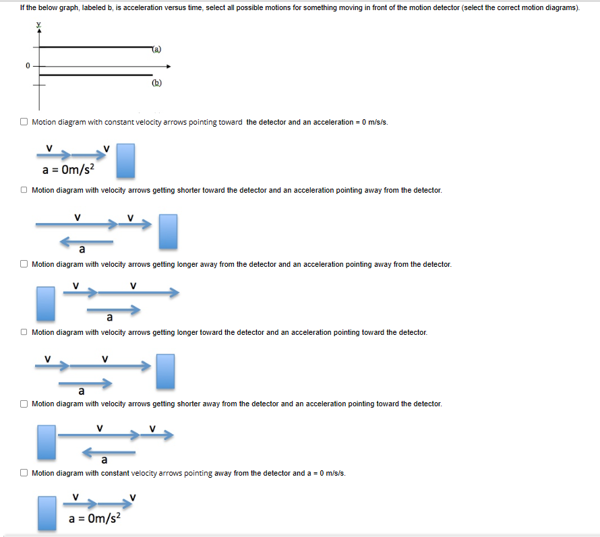Image resolution: width=600 pixels, height=537 pixels.
Task: Select the blue detector block in second diagram
Action: [x=168, y=231]
